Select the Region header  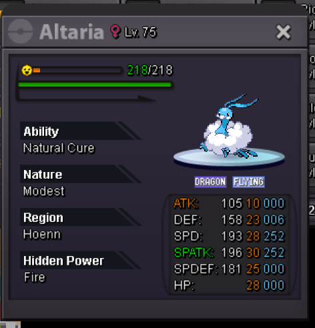(81, 217)
